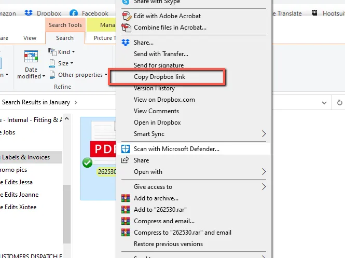
Task: Select View on Dropbox.com
Action: pyautogui.click(x=164, y=100)
